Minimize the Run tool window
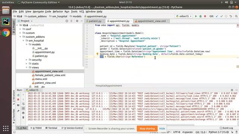The width and height of the screenshot is (239, 134). tap(236, 90)
